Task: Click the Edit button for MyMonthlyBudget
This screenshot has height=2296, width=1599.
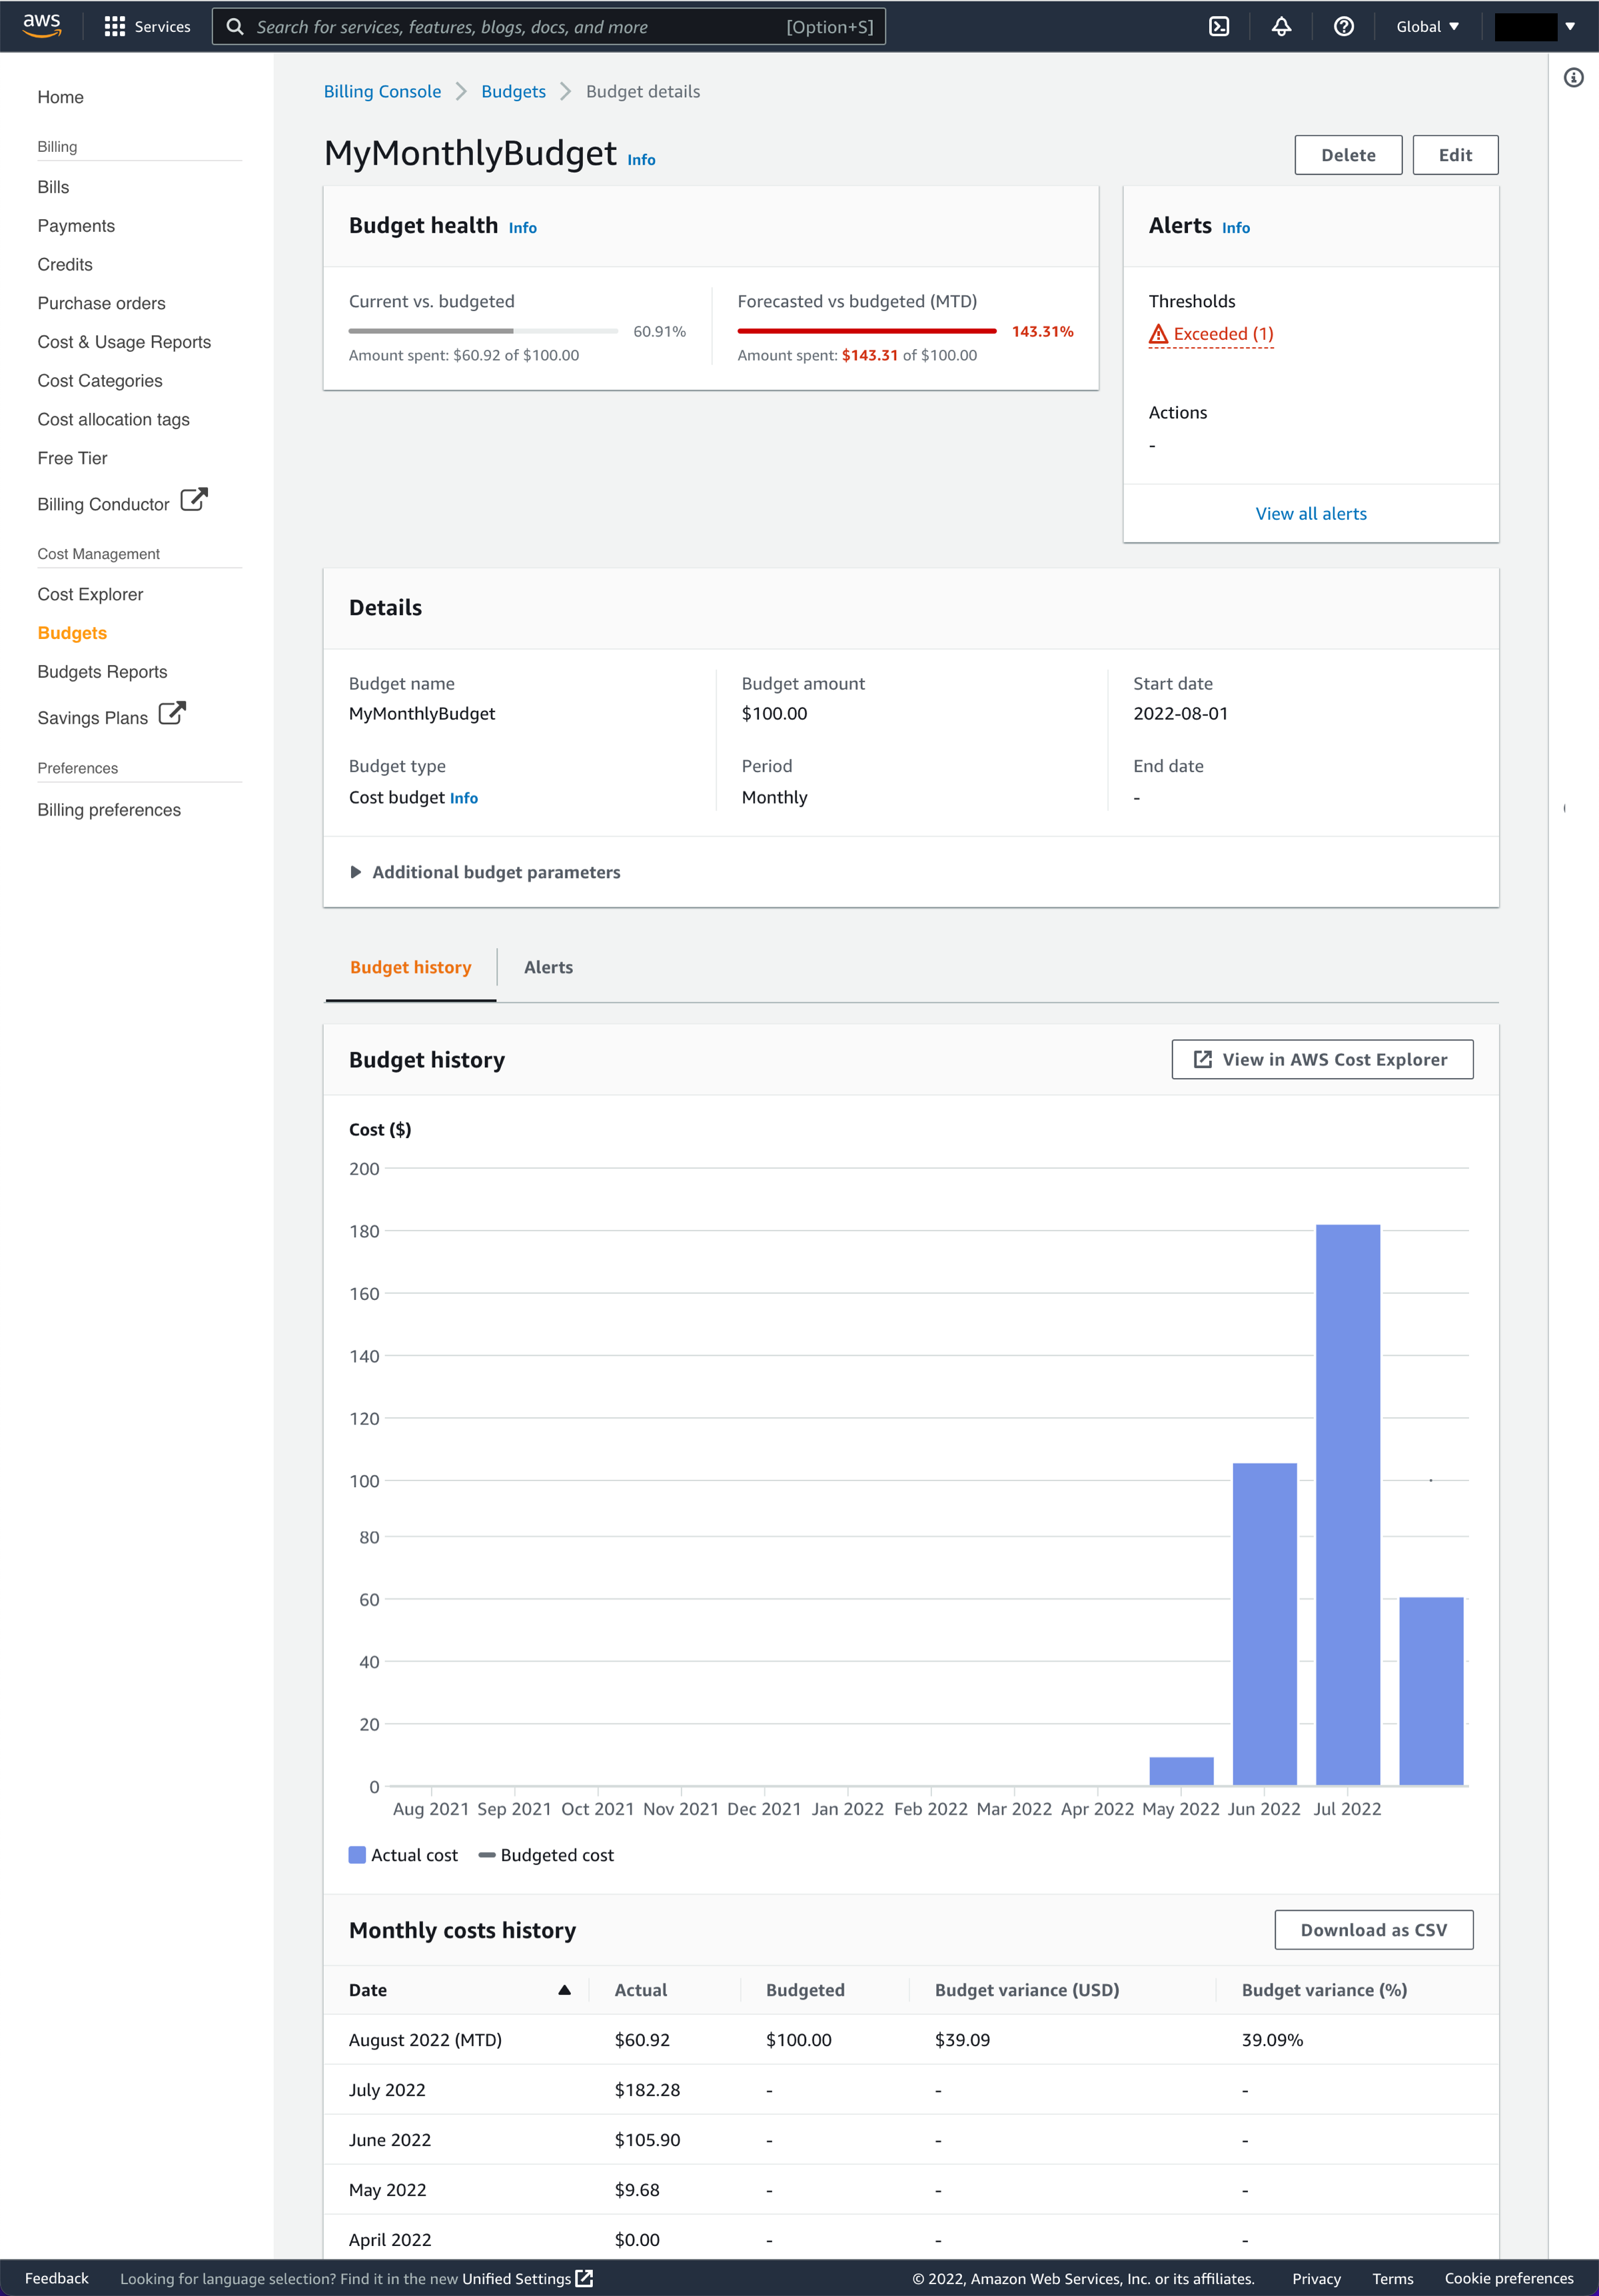Action: click(1454, 153)
